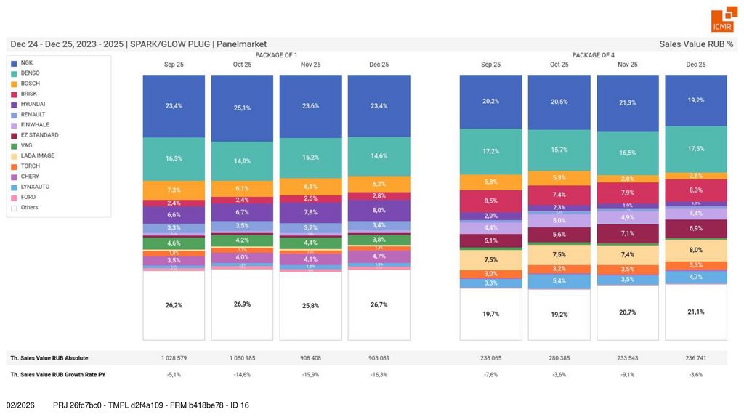Select the -19,9% growth rate value
Viewport: 744px width, 417px height.
click(x=310, y=374)
